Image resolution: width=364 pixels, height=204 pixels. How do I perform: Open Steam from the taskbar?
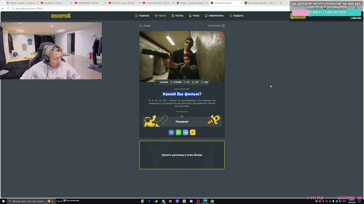[x=156, y=201]
